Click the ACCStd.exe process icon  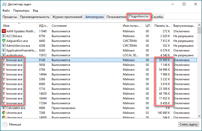(4, 36)
